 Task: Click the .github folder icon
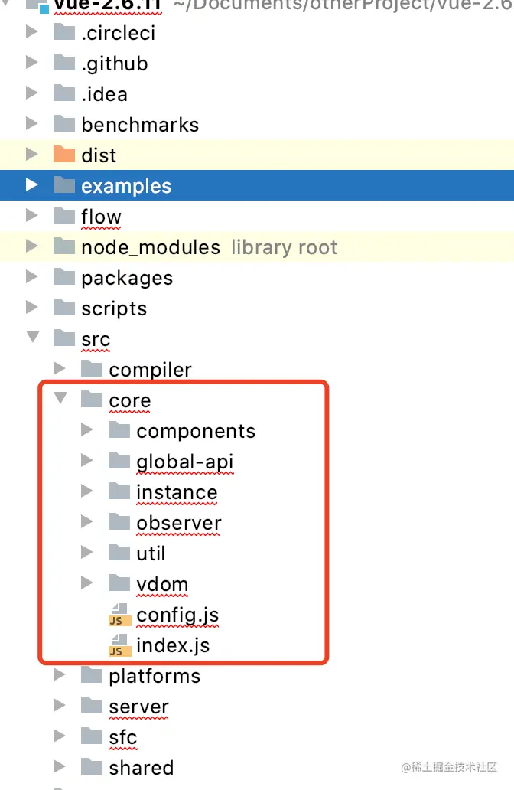pyautogui.click(x=64, y=64)
